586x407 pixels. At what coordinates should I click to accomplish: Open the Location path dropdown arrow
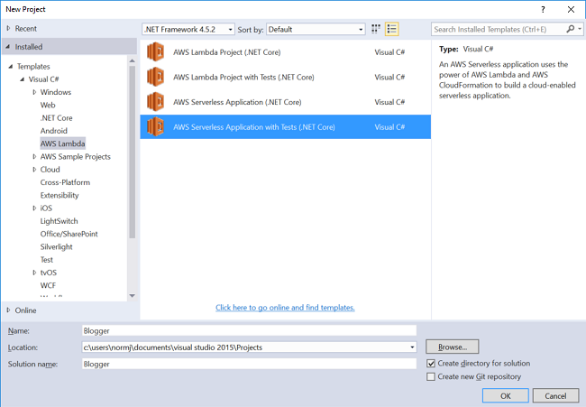pos(412,347)
